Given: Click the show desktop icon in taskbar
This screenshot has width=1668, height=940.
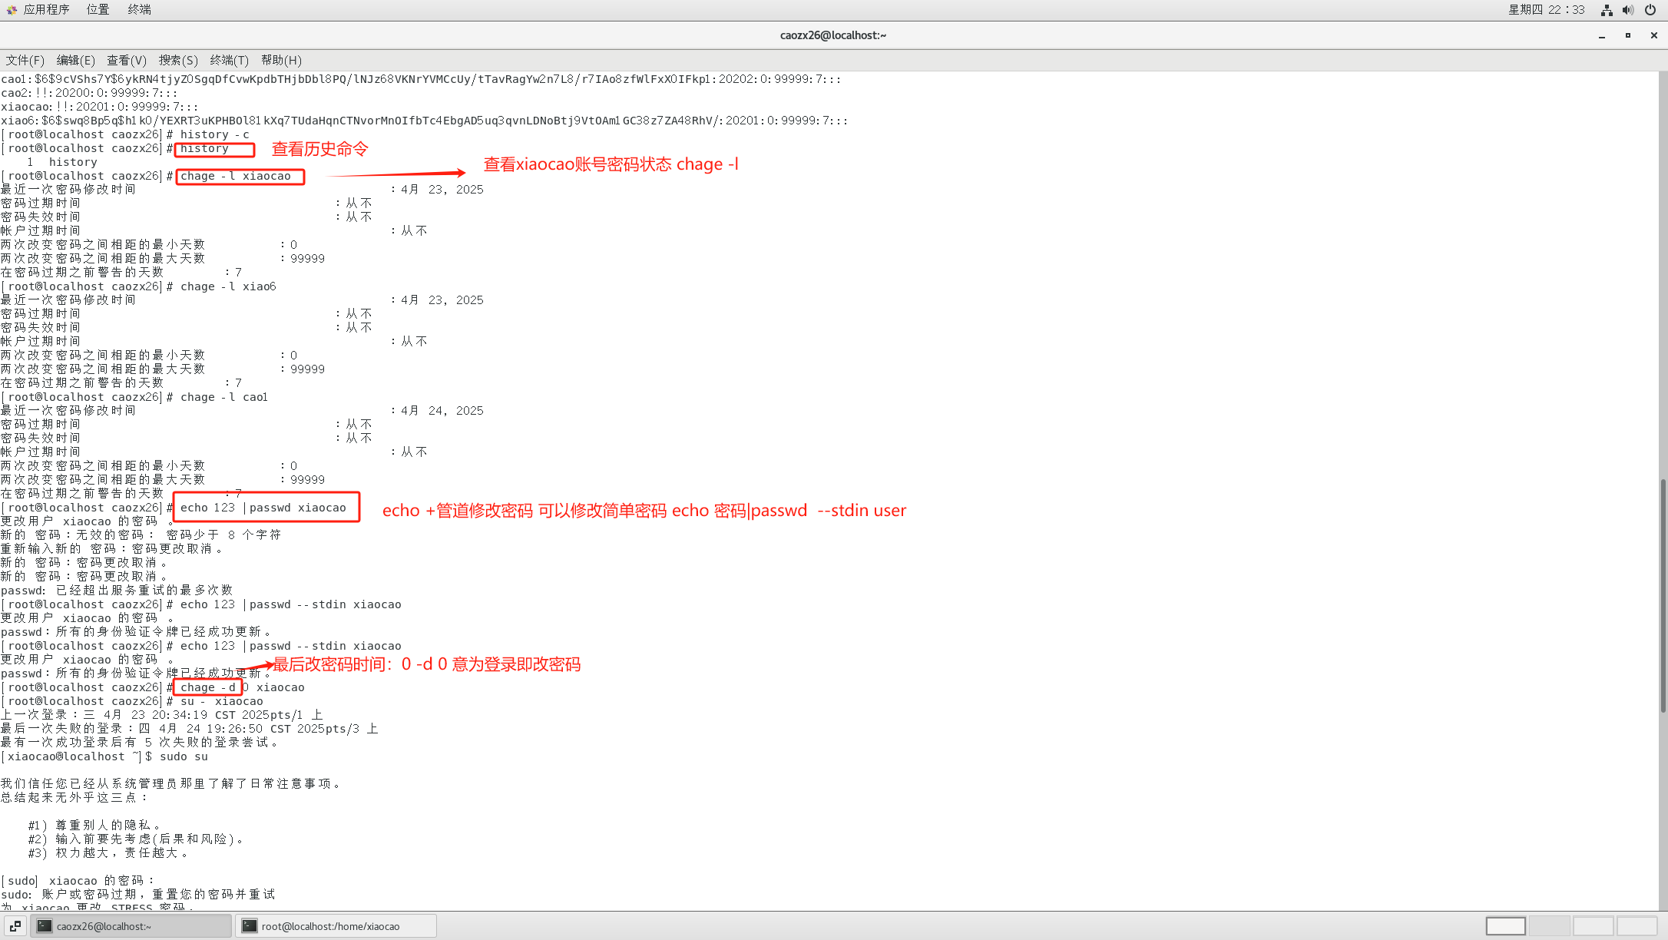Looking at the screenshot, I should [x=15, y=926].
